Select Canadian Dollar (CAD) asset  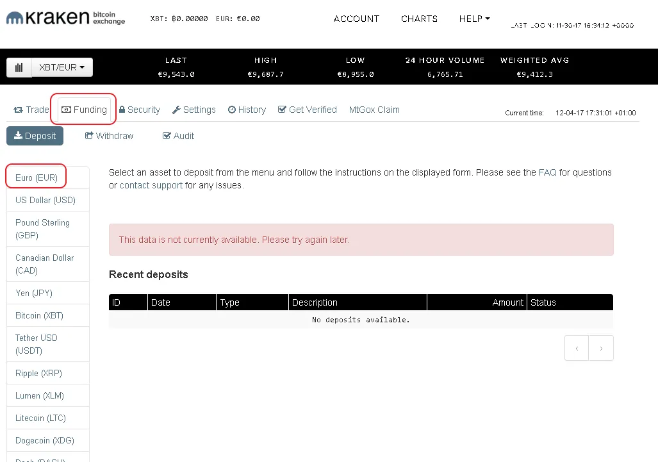coord(48,264)
